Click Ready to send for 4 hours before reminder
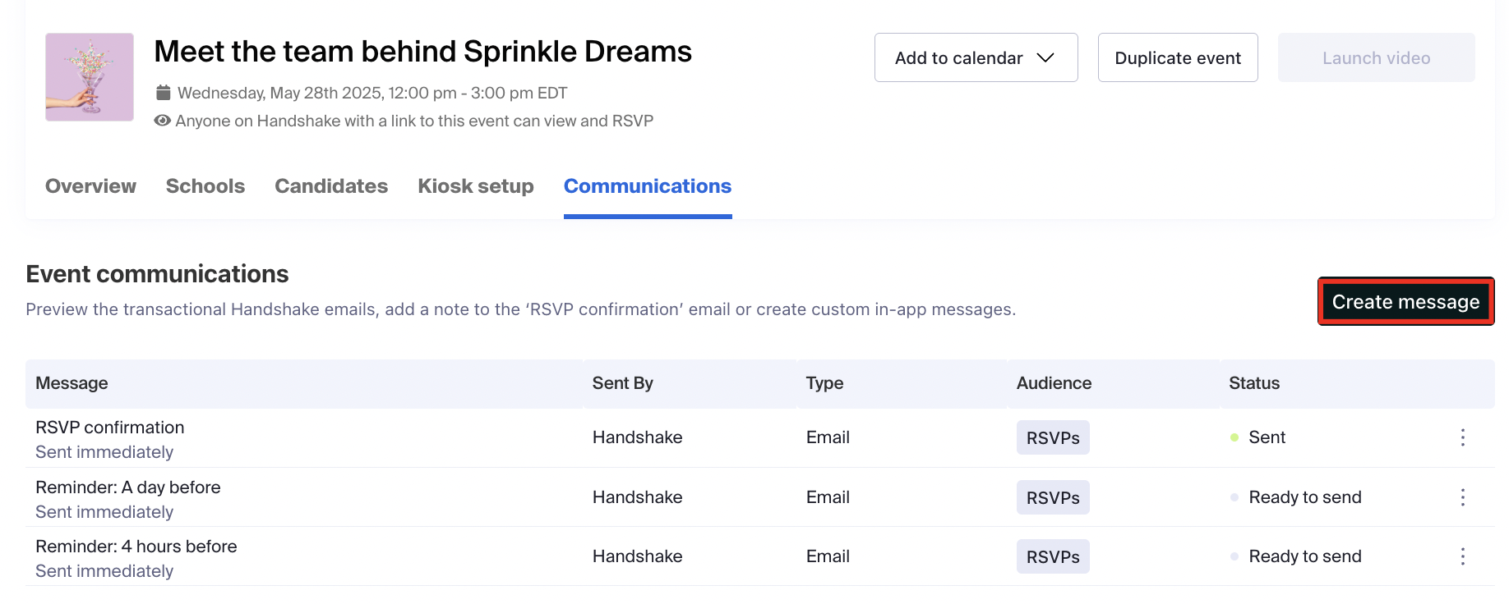 pos(1305,556)
